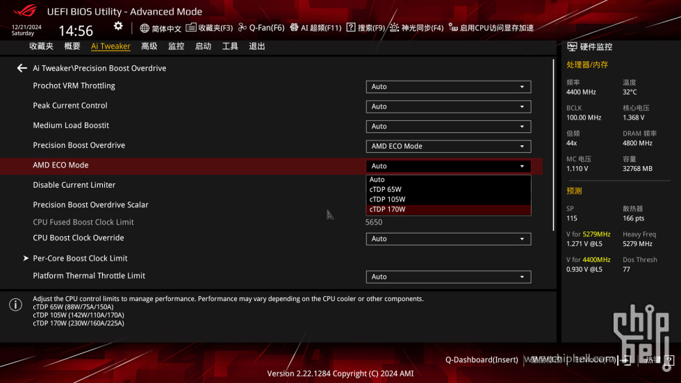Screen dimensions: 681x383
Task: Open the 工具 tab
Action: click(x=230, y=46)
